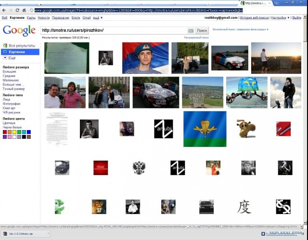Select the yellow color swatch filter

(14, 132)
